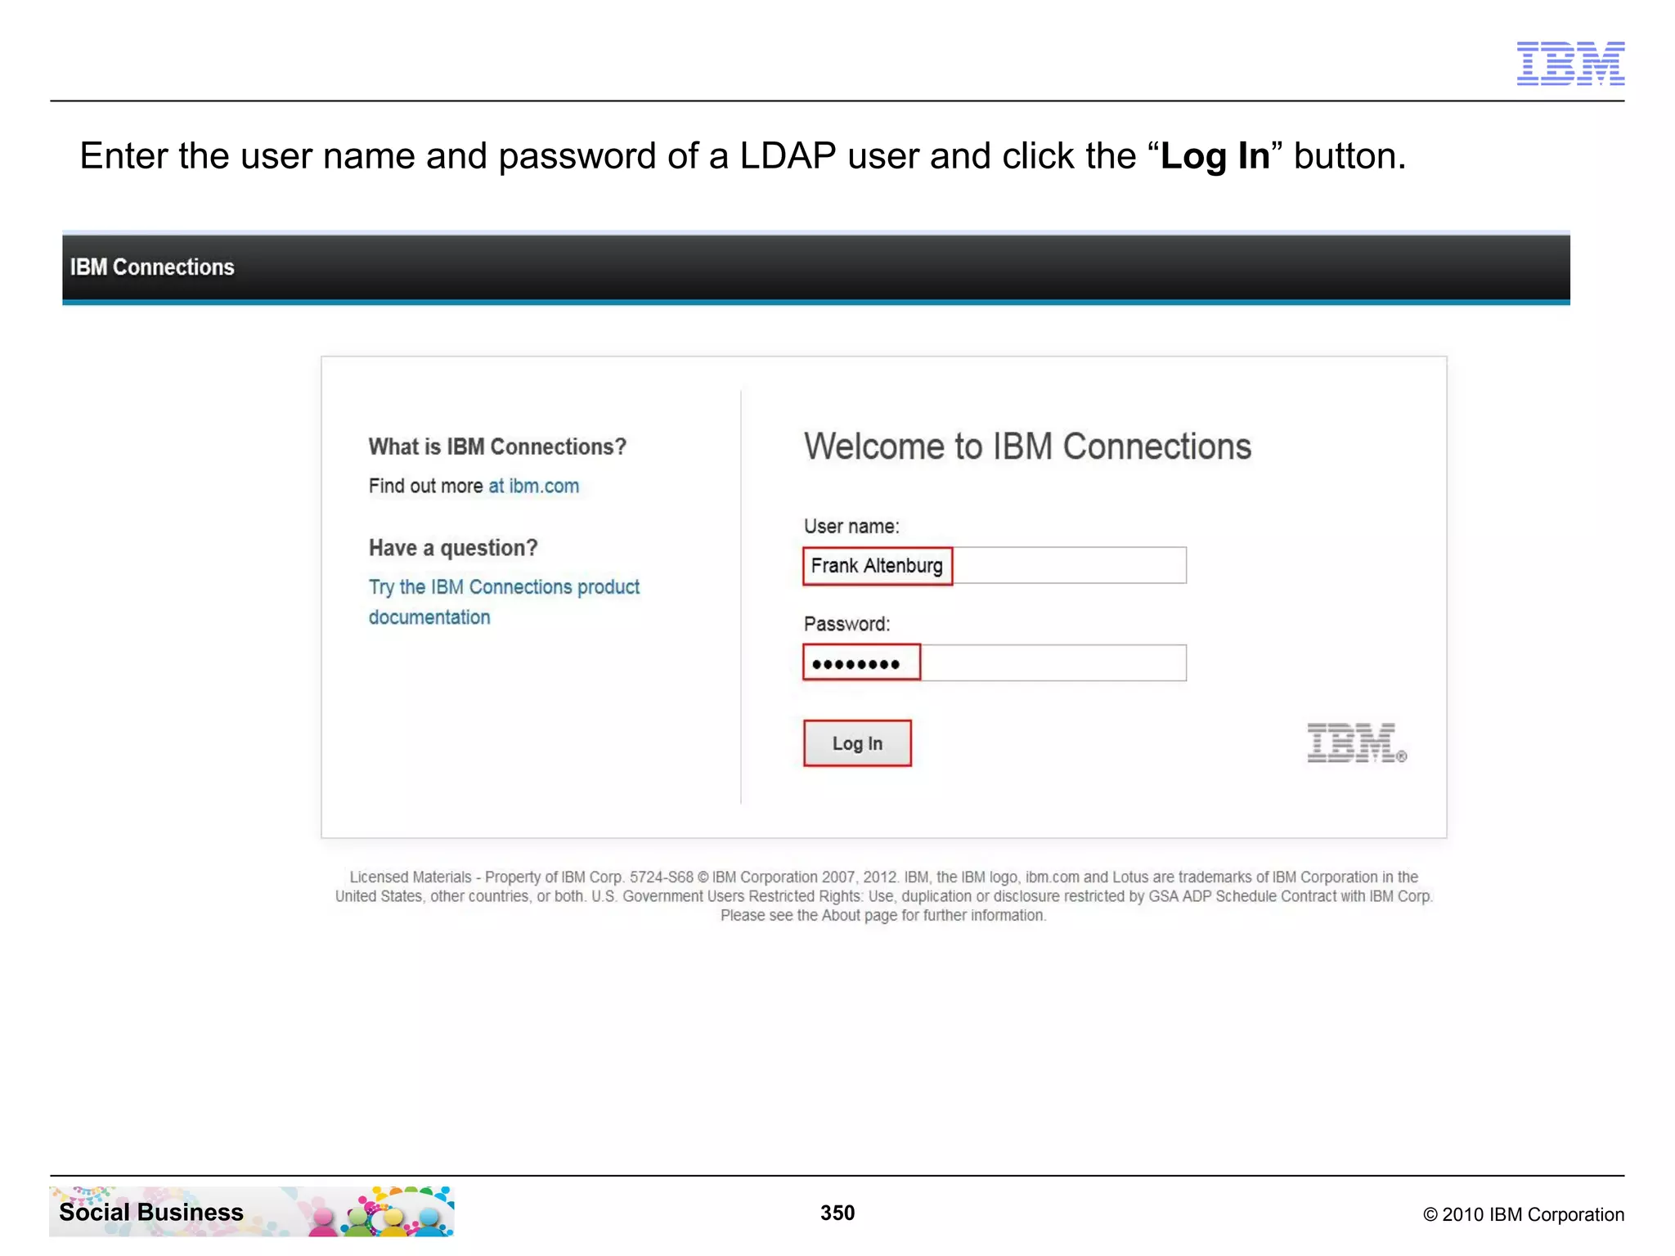Click the 'User name:' label
Image resolution: width=1675 pixels, height=1256 pixels.
pyautogui.click(x=851, y=527)
